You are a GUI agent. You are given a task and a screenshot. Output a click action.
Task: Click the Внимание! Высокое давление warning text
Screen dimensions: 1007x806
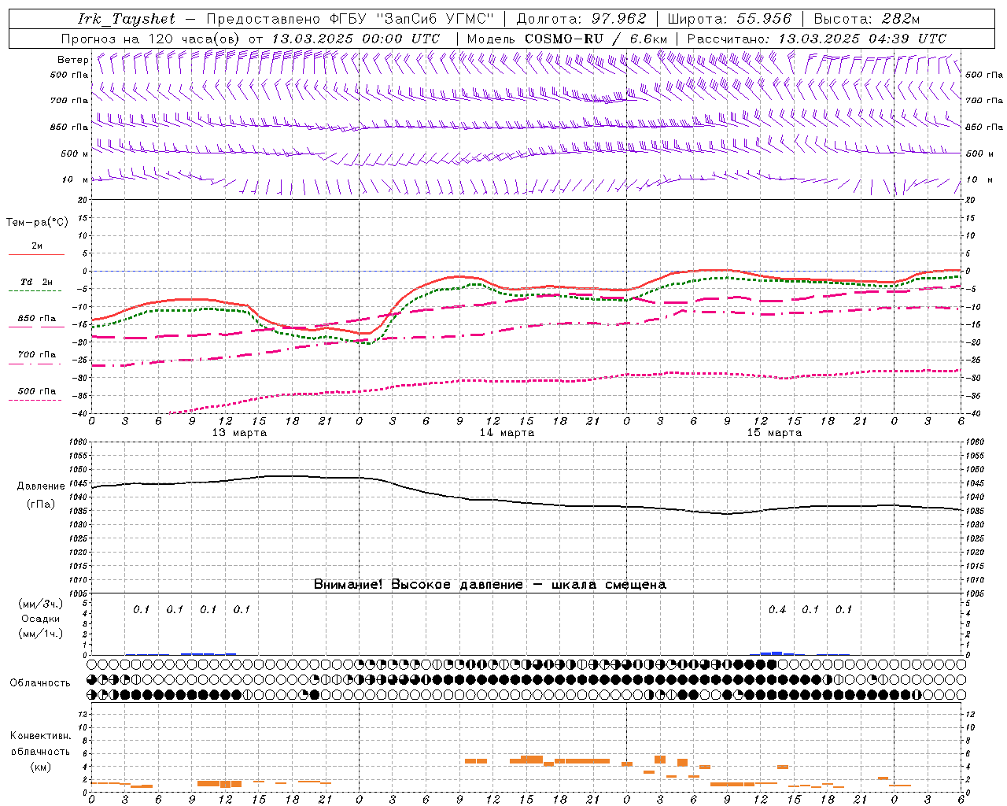490,585
